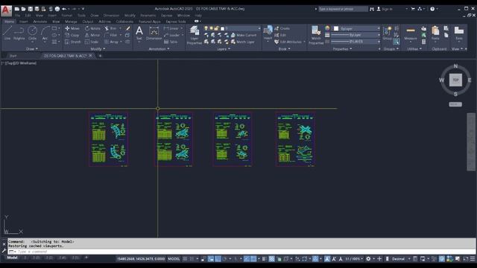Select the Polyline tool
This screenshot has height=268, width=477.
(19, 33)
